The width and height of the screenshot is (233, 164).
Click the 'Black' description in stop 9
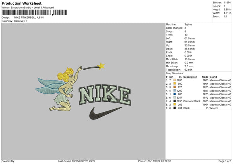pos(186,108)
